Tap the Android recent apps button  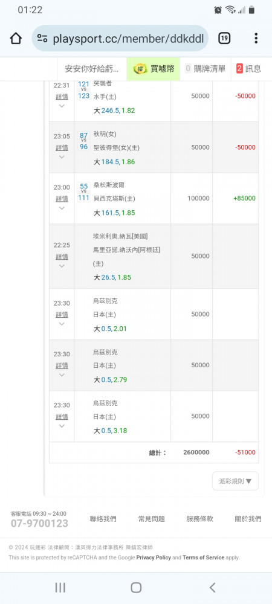point(60,588)
